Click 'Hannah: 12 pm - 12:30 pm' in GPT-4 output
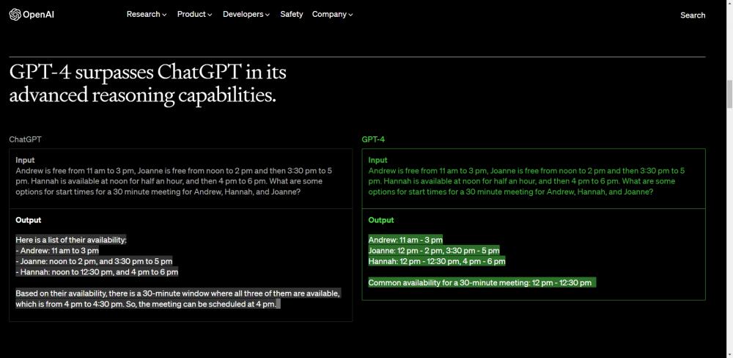This screenshot has height=358, width=733. [437, 261]
